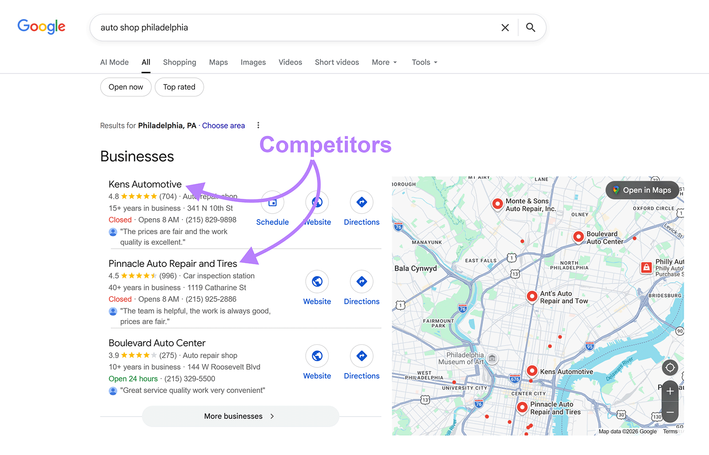Zoom in using the map plus control

pyautogui.click(x=670, y=391)
